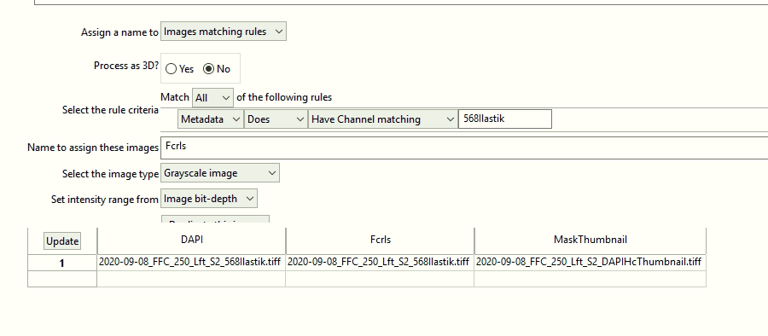Click 'of the following rules' text

point(284,97)
